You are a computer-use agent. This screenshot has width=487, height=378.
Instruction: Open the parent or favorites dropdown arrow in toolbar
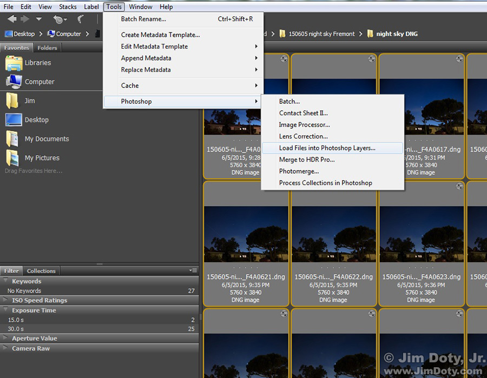coord(38,19)
